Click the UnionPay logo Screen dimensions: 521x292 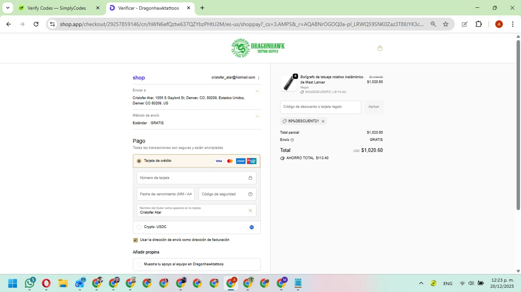coord(252,161)
